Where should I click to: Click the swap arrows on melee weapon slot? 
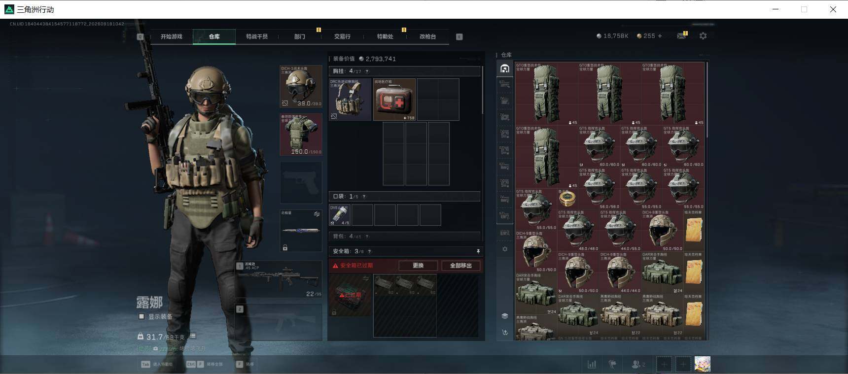(317, 214)
